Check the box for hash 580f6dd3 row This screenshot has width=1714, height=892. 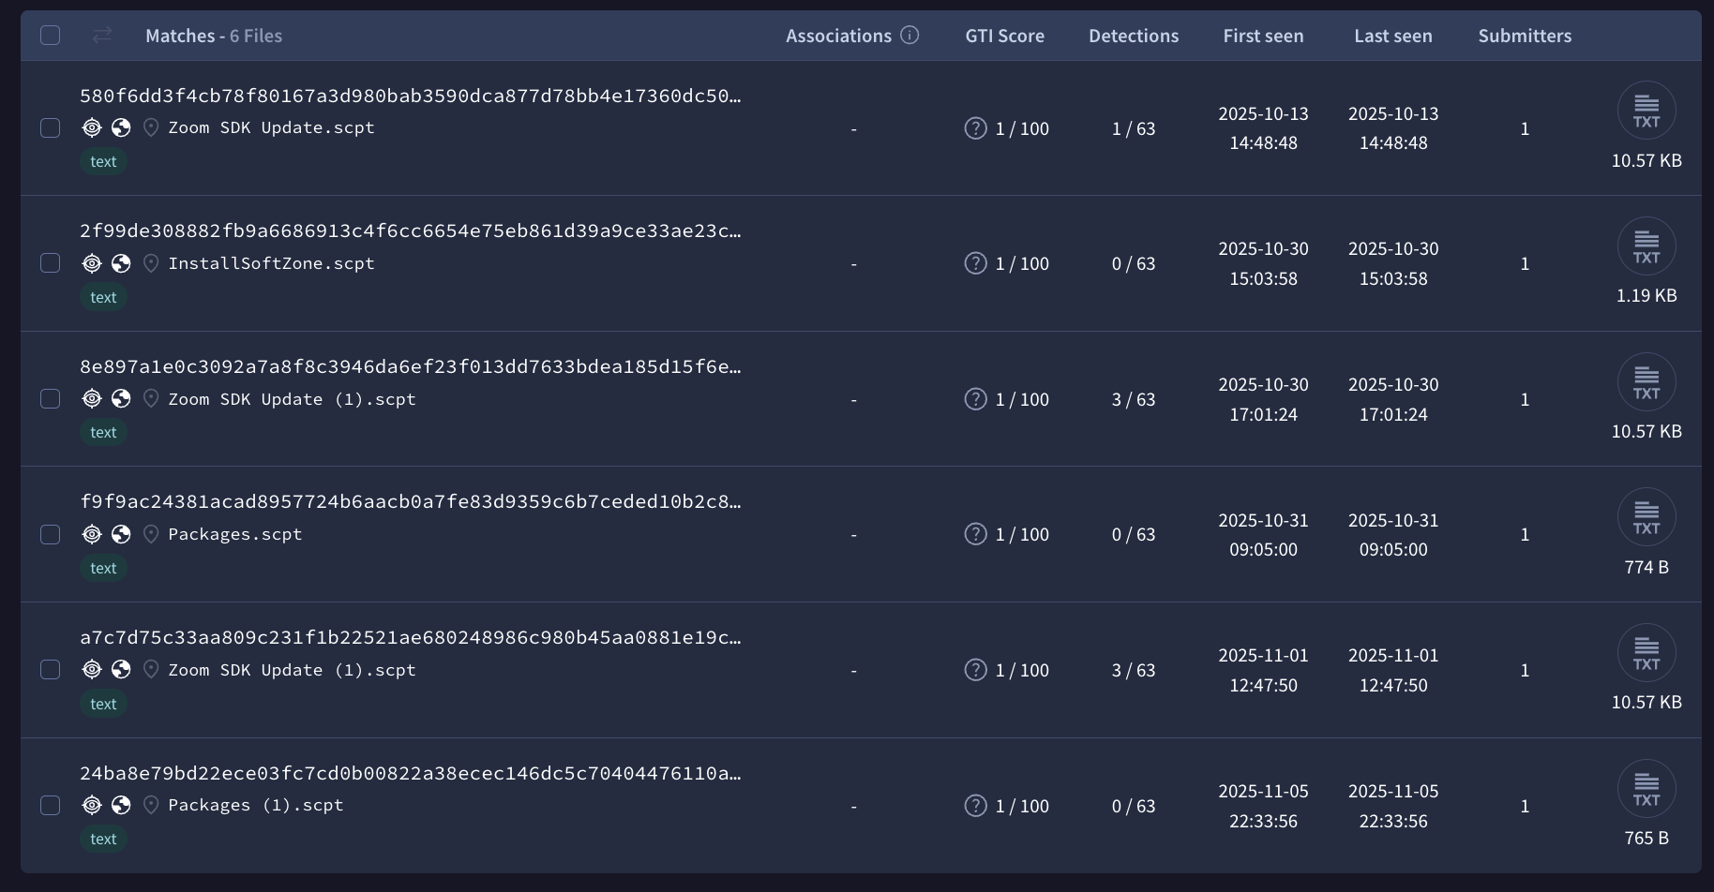click(51, 127)
